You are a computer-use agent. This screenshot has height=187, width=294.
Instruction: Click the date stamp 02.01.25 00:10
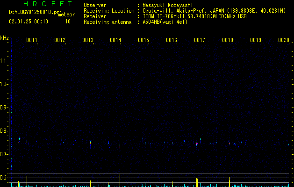[29, 22]
